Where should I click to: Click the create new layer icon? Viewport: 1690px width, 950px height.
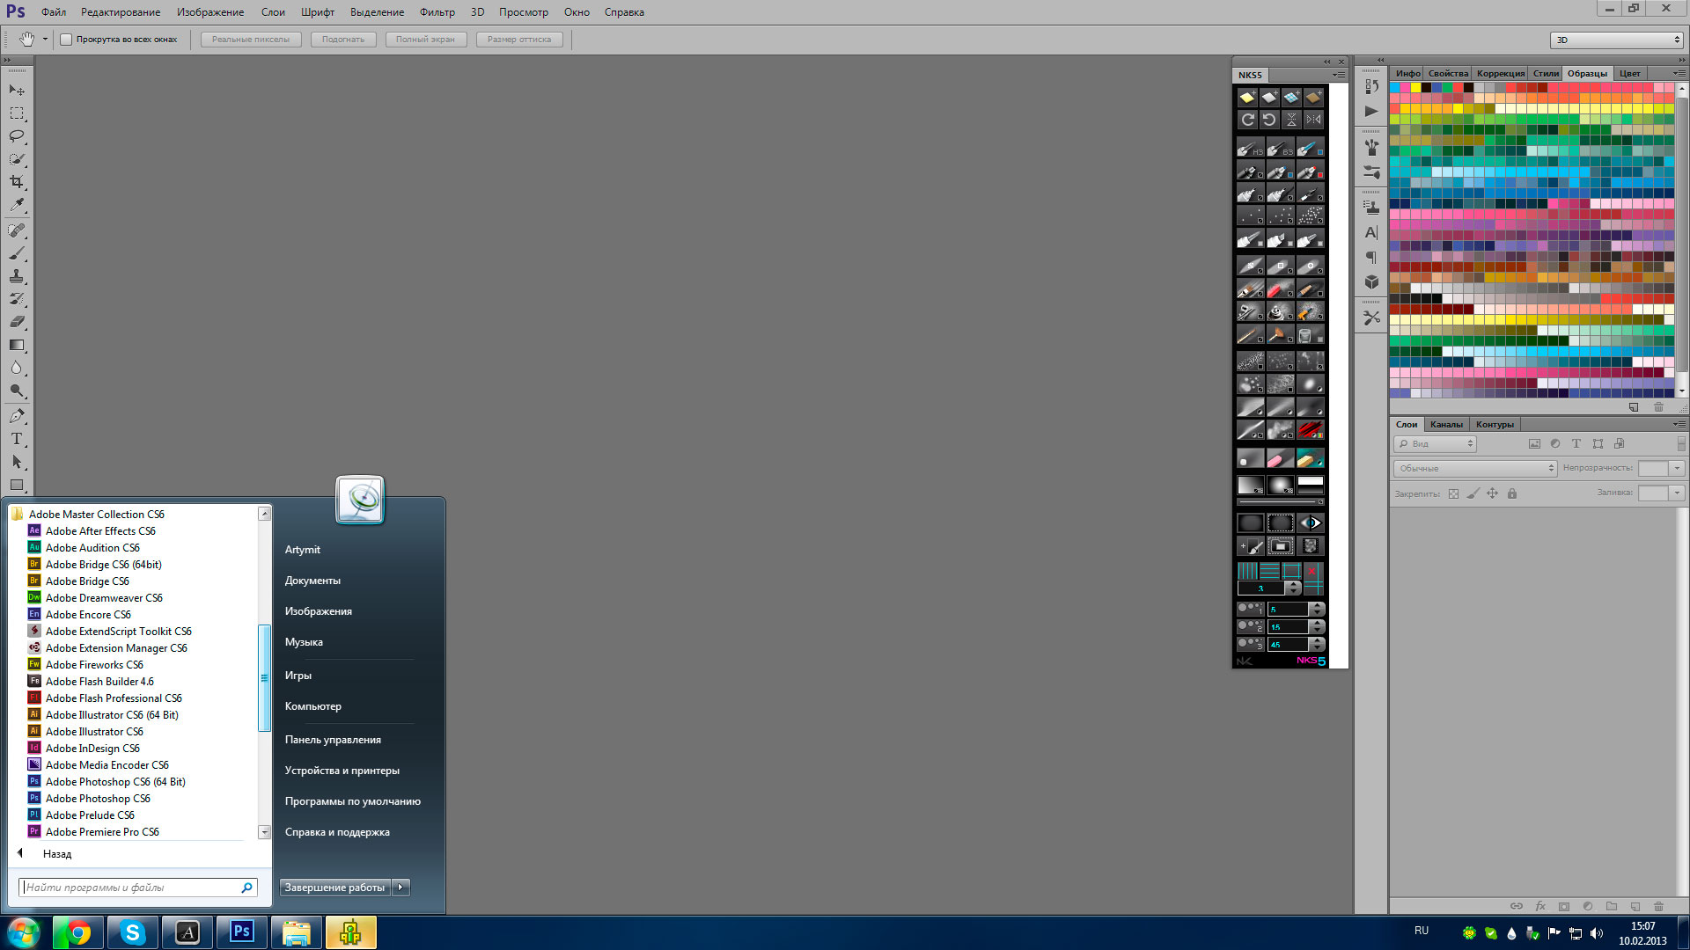coord(1635,906)
